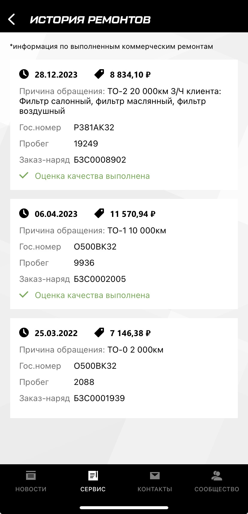
Task: Tap clock icon beside 06.04.2023
Action: pos(24,213)
